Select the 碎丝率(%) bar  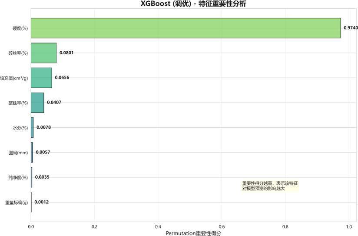[43, 53]
